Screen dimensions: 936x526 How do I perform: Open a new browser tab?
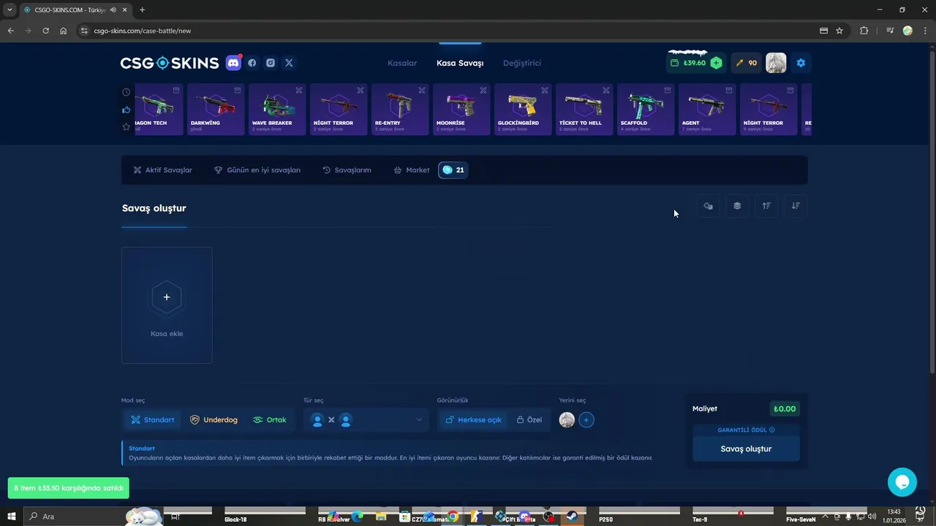142,9
